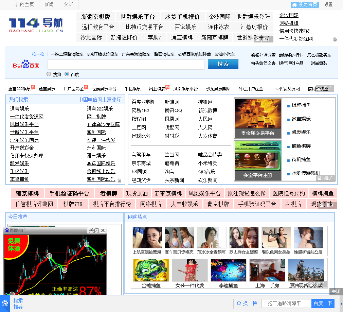Click 手机验证码平台 in bold pink row
Image resolution: width=343 pixels, height=312 pixels.
pos(69,193)
